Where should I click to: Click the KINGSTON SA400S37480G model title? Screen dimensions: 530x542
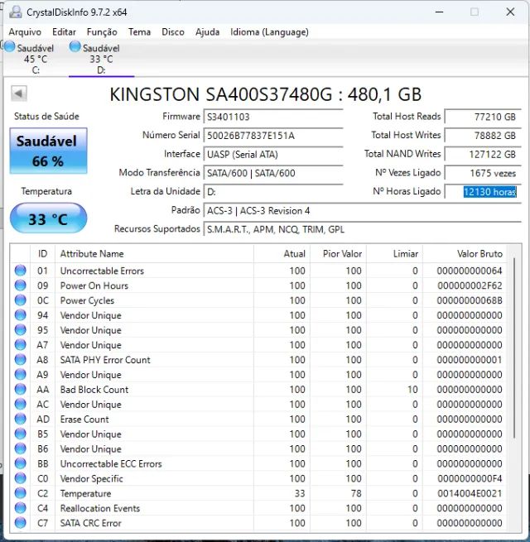(265, 94)
